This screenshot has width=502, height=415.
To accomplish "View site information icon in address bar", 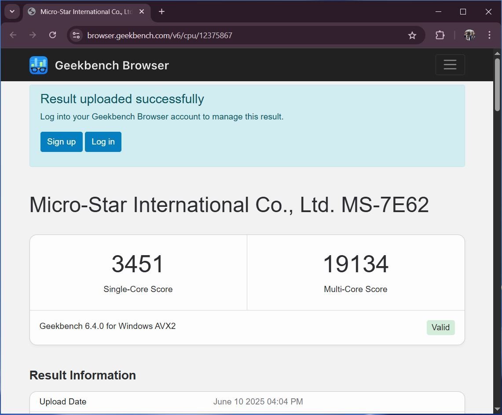I will coord(76,35).
